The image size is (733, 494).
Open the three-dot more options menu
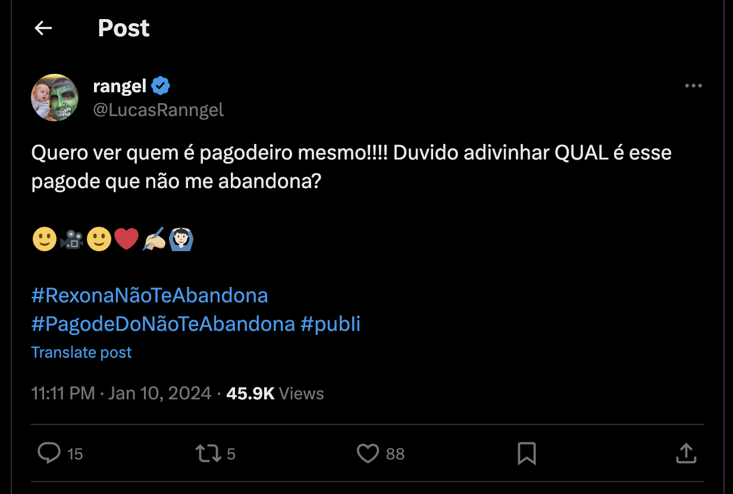point(693,86)
